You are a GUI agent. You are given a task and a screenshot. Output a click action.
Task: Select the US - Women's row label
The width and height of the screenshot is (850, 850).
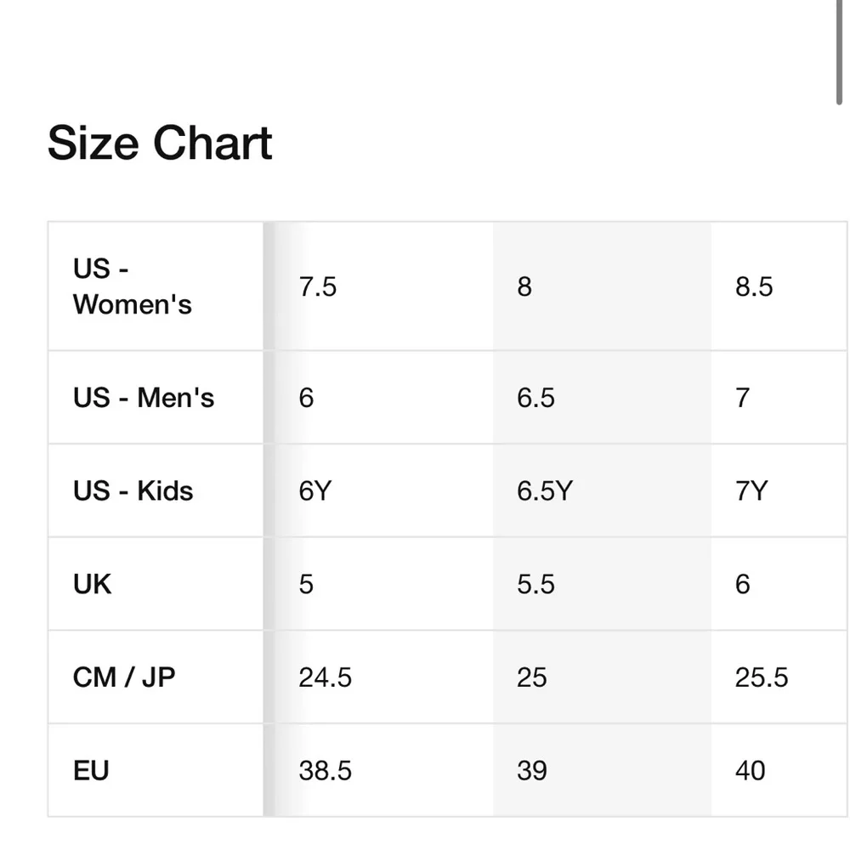(133, 286)
